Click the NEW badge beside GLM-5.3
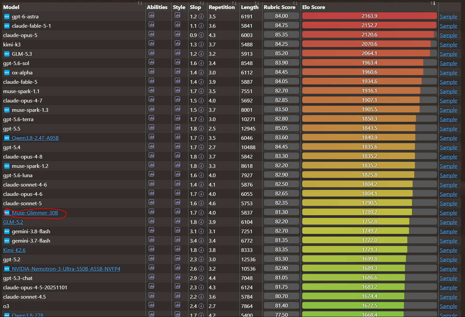This screenshot has width=465, height=317. click(7, 54)
